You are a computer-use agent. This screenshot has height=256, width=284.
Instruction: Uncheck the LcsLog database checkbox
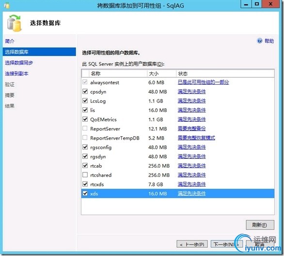(85, 100)
